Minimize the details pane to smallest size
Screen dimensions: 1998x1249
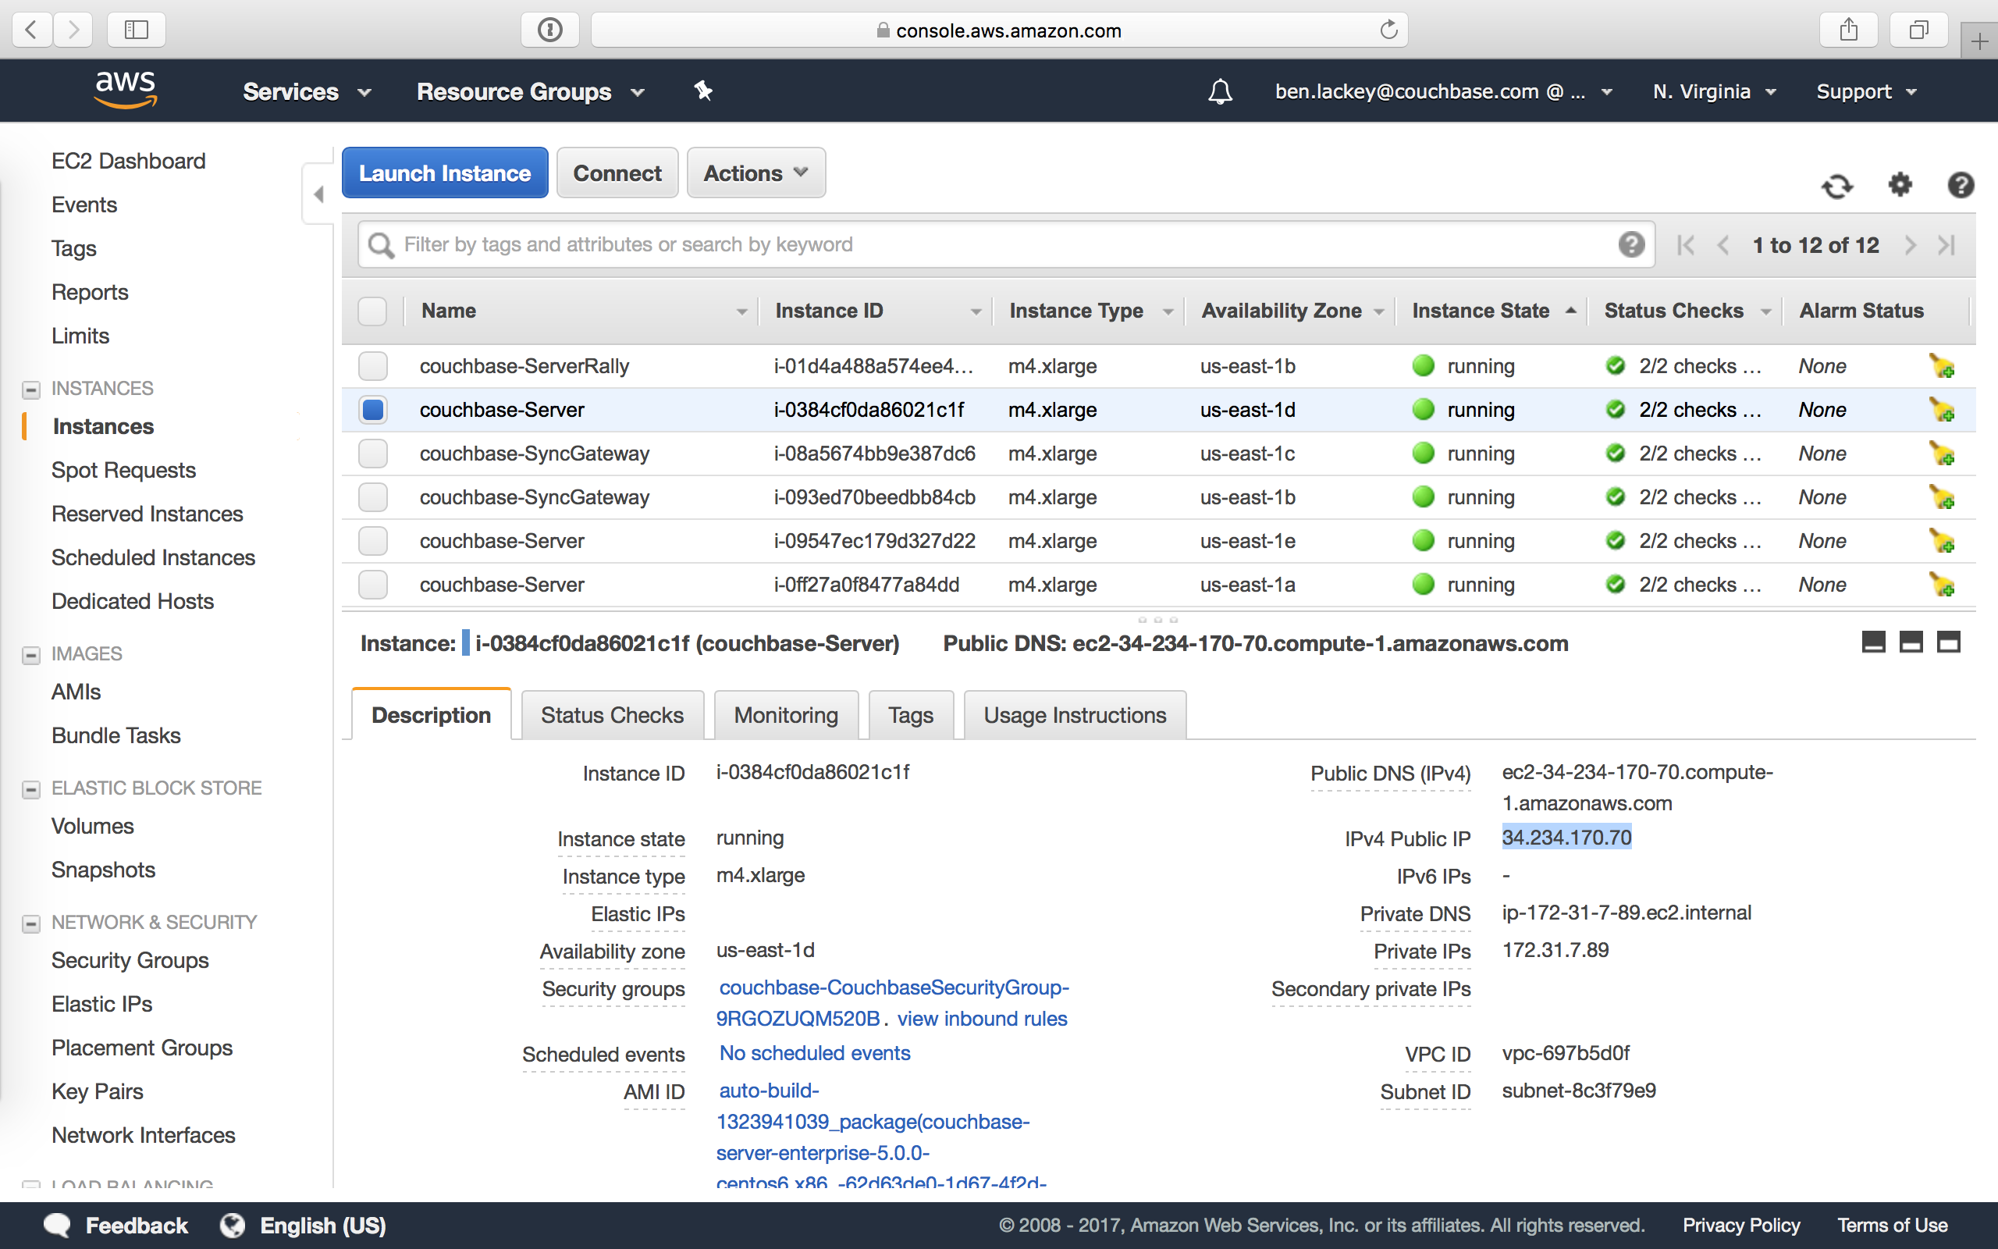point(1873,642)
